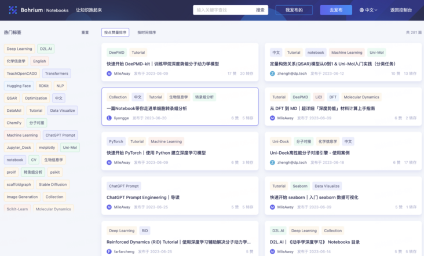Select the Stable Diffusion tag filter
This screenshot has height=256, width=424.
click(x=53, y=185)
